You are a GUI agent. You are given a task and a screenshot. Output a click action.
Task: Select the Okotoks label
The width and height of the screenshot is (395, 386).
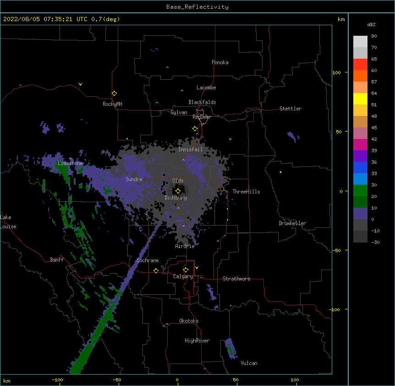point(189,321)
